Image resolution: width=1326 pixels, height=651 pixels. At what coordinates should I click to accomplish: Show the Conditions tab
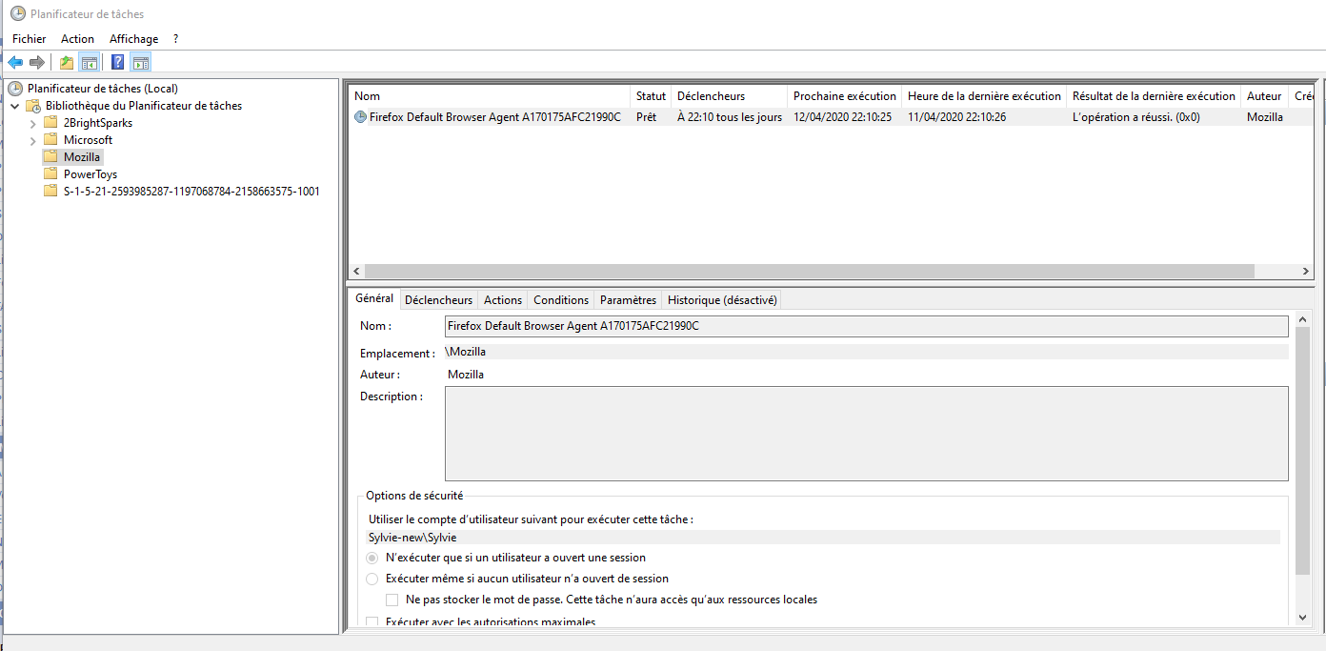point(561,300)
